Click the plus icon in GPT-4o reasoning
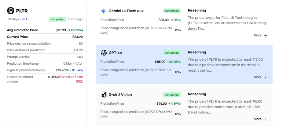This screenshot has height=132, width=283. pos(266,77)
